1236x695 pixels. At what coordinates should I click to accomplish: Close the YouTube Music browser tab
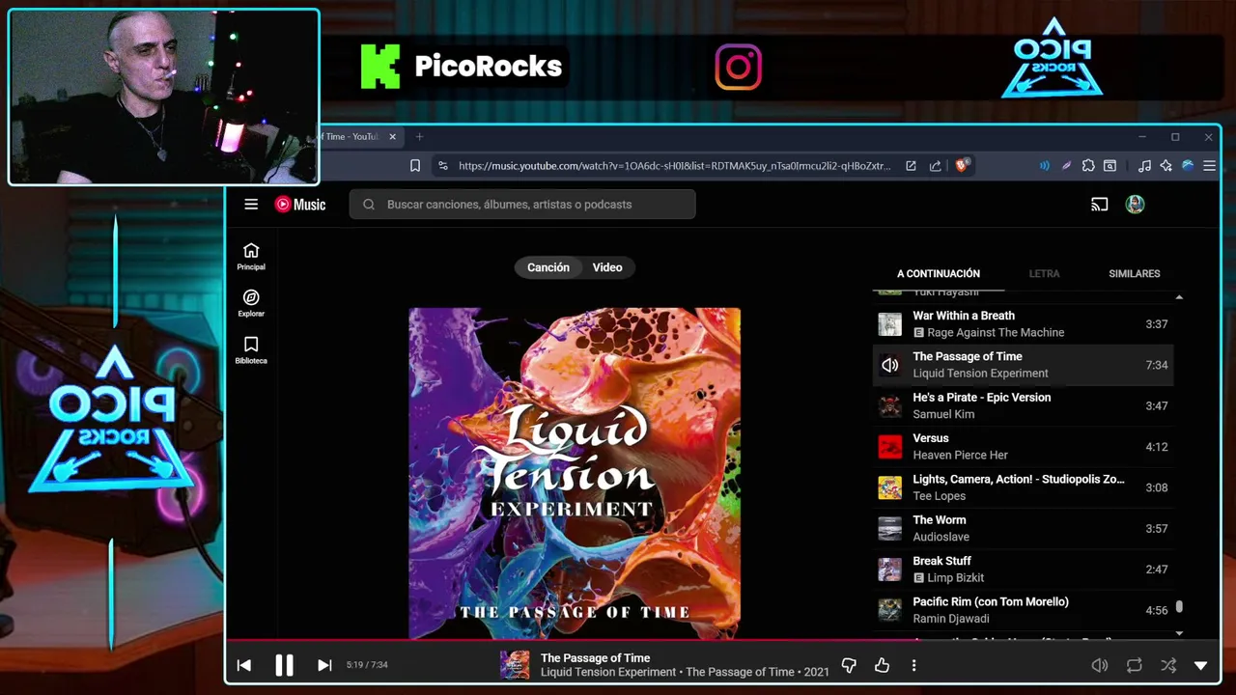(x=392, y=137)
